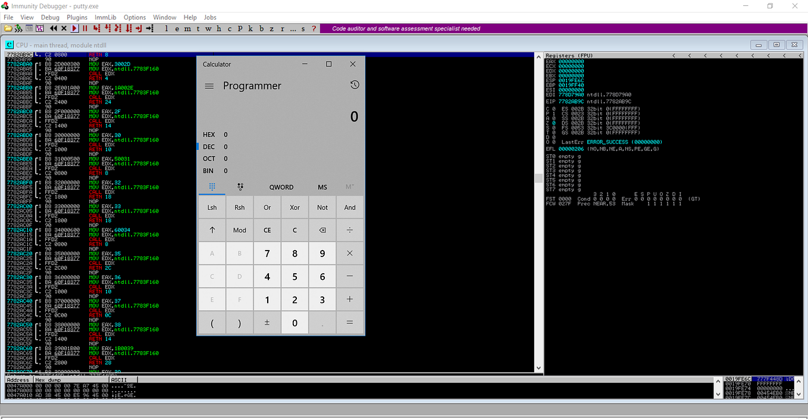Switch the Calculator to BIN base
The image size is (808, 419).
208,170
